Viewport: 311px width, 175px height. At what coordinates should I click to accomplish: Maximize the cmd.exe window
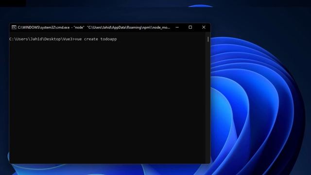(x=190, y=27)
